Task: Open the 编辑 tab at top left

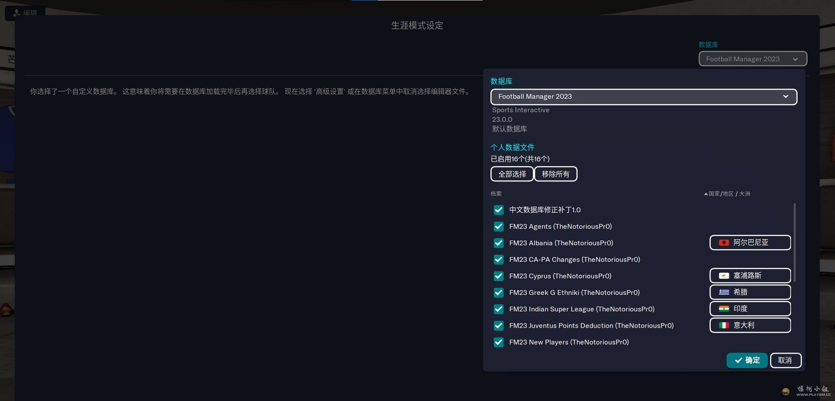Action: point(25,13)
